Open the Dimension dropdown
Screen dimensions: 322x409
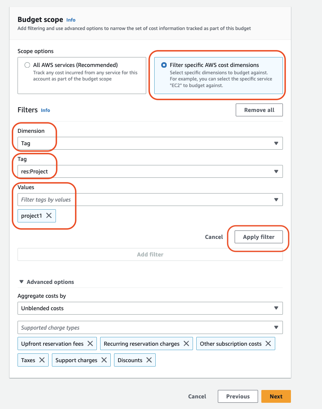(150, 143)
